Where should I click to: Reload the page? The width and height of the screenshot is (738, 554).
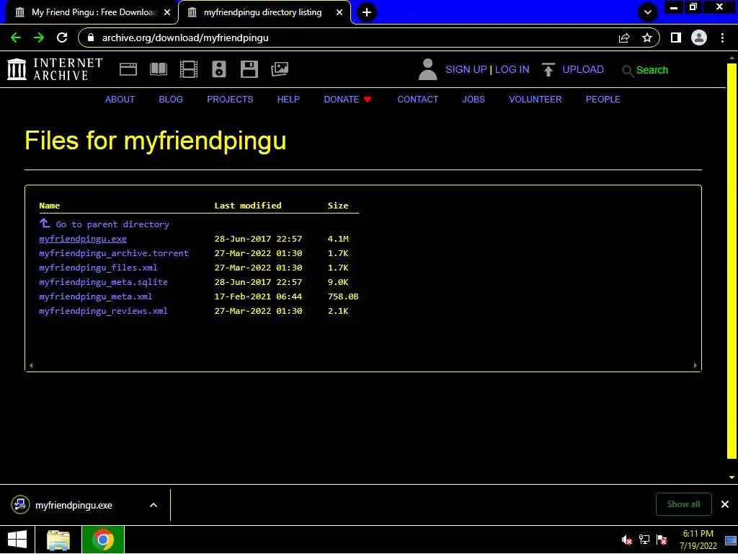pyautogui.click(x=62, y=38)
